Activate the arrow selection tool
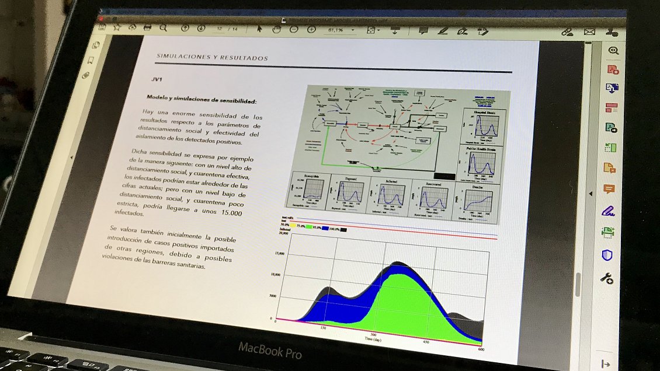This screenshot has width=660, height=371. click(260, 29)
